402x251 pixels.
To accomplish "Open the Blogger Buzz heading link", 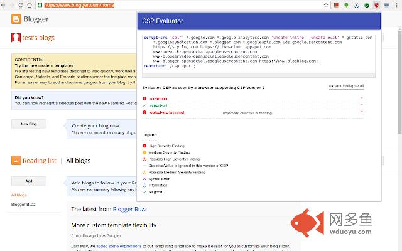I will (130, 209).
